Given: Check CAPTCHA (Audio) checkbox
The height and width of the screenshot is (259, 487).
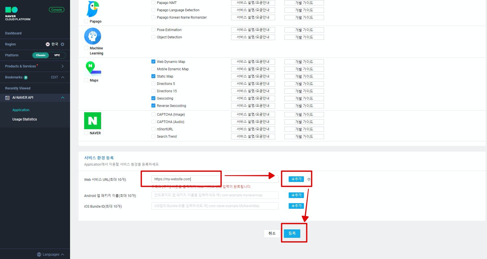Looking at the screenshot, I should [x=153, y=122].
